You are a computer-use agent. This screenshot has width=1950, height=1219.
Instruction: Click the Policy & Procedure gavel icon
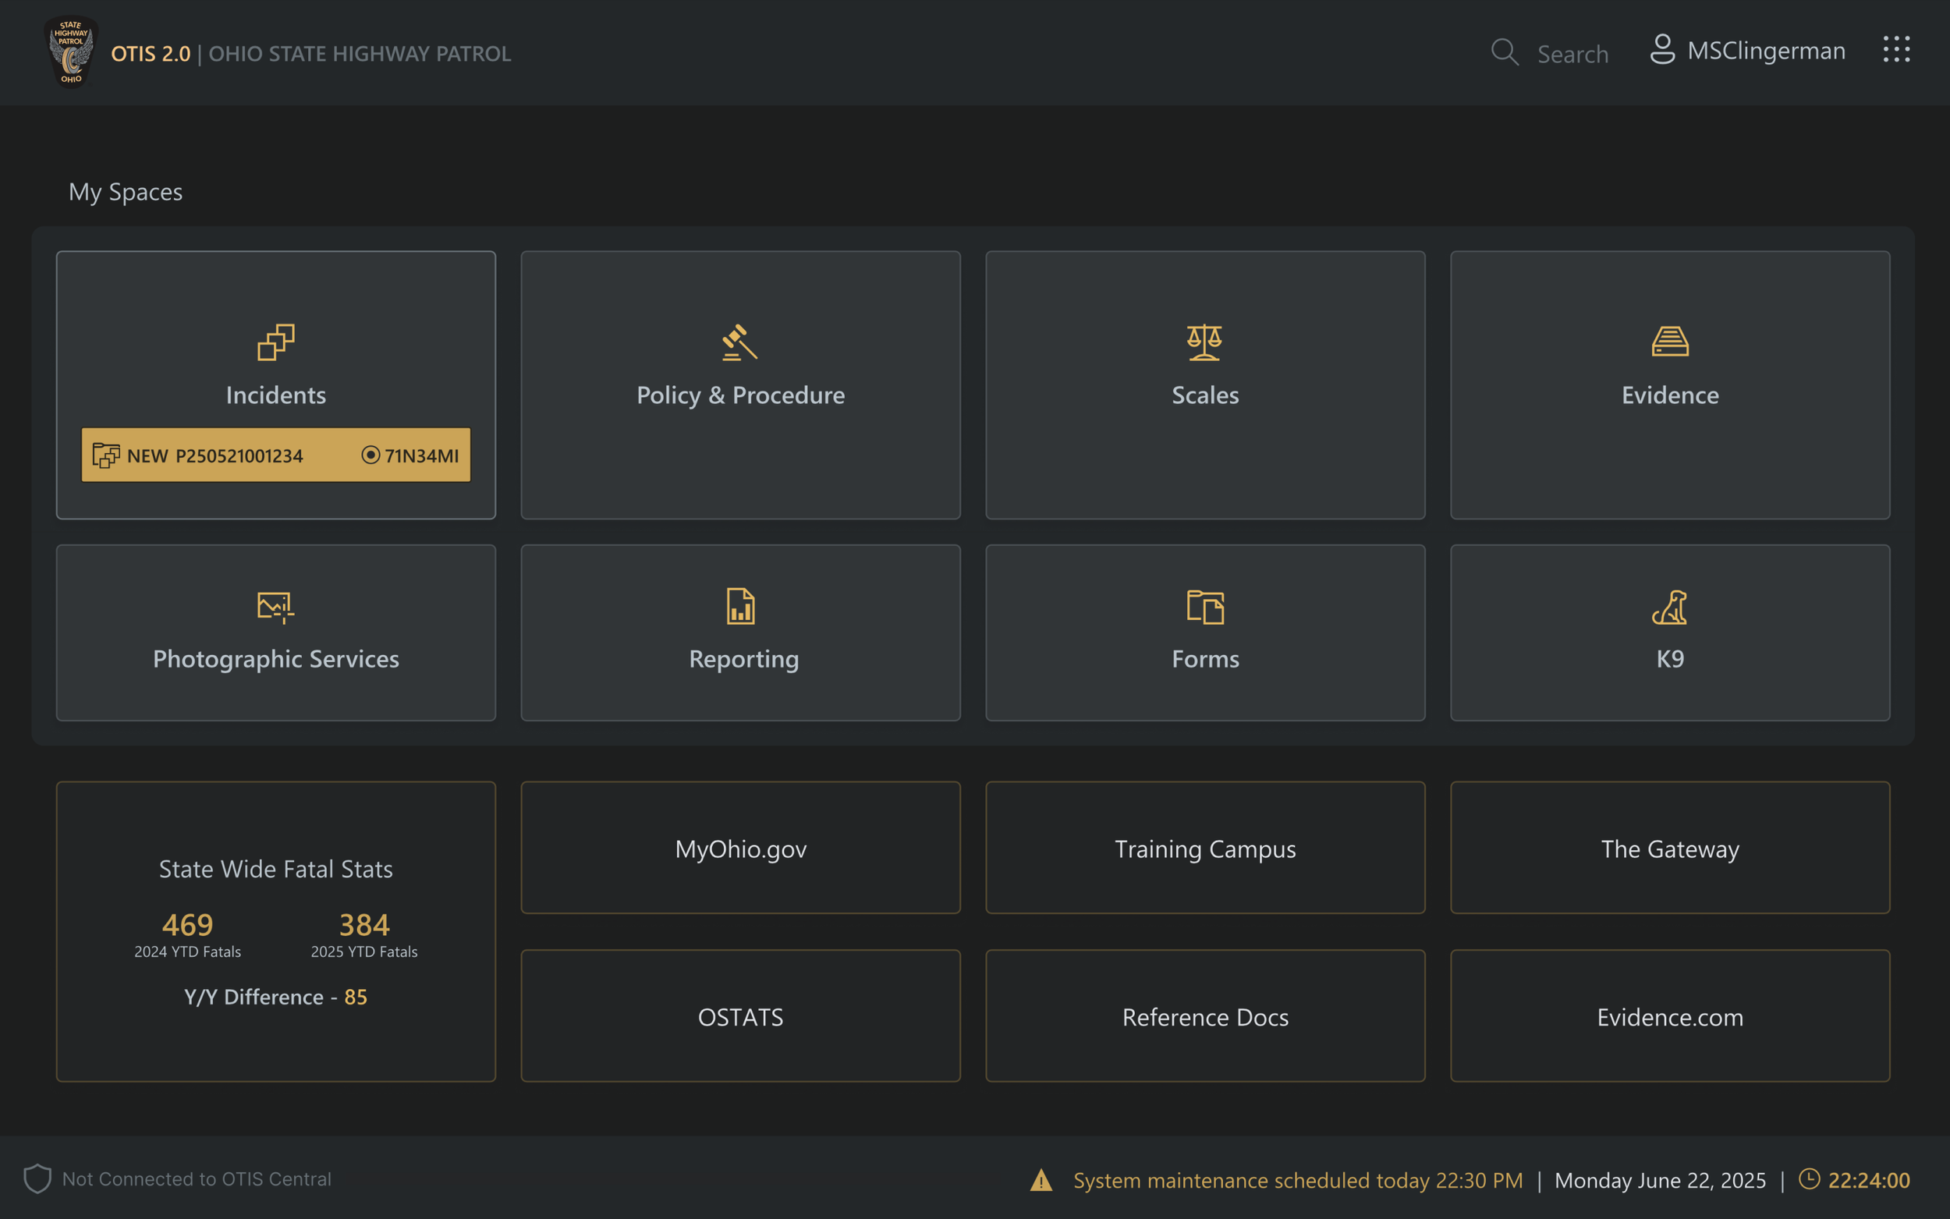pyautogui.click(x=739, y=342)
